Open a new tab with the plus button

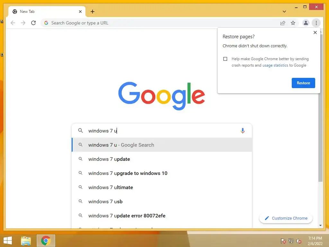click(x=93, y=12)
